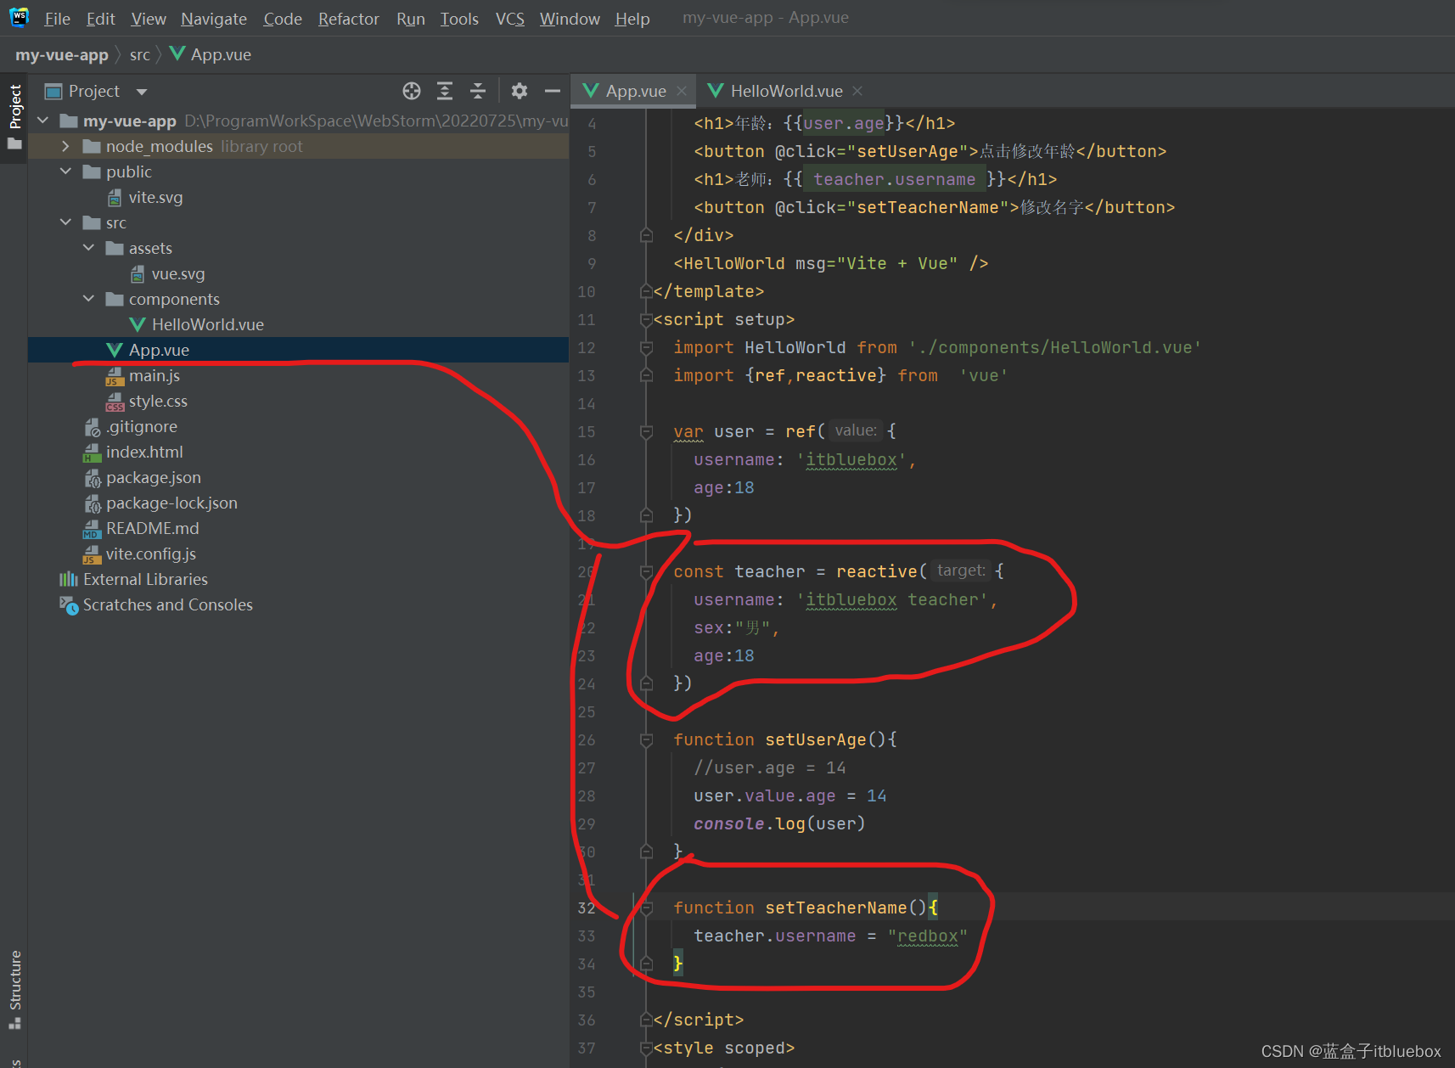Open the Edit menu
The height and width of the screenshot is (1068, 1455).
pos(100,19)
